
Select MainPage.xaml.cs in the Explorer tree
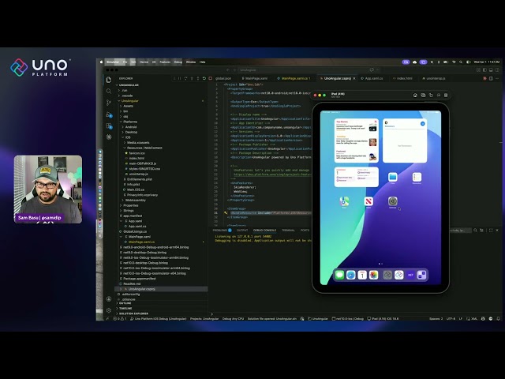[x=141, y=242]
